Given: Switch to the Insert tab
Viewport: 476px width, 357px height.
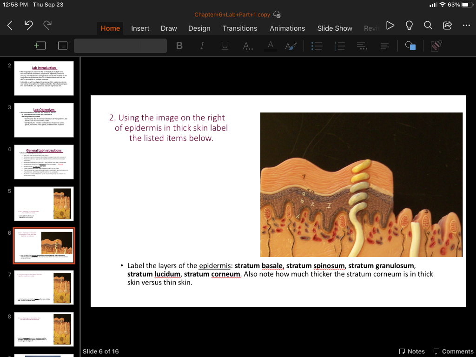Looking at the screenshot, I should [140, 28].
